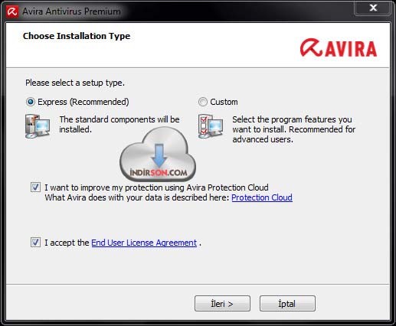Click the 'I accept the' label text

pos(67,243)
